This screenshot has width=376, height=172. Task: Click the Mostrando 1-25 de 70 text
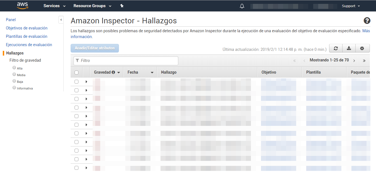pos(329,60)
